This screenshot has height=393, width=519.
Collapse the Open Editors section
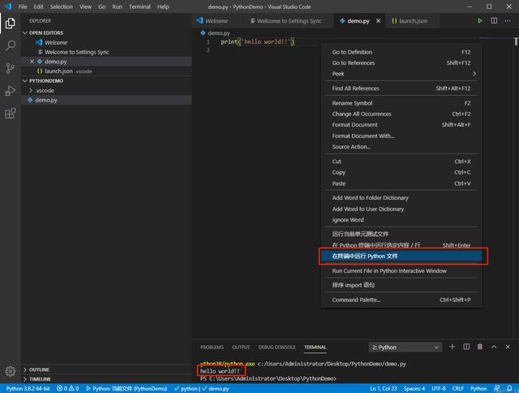tap(25, 32)
